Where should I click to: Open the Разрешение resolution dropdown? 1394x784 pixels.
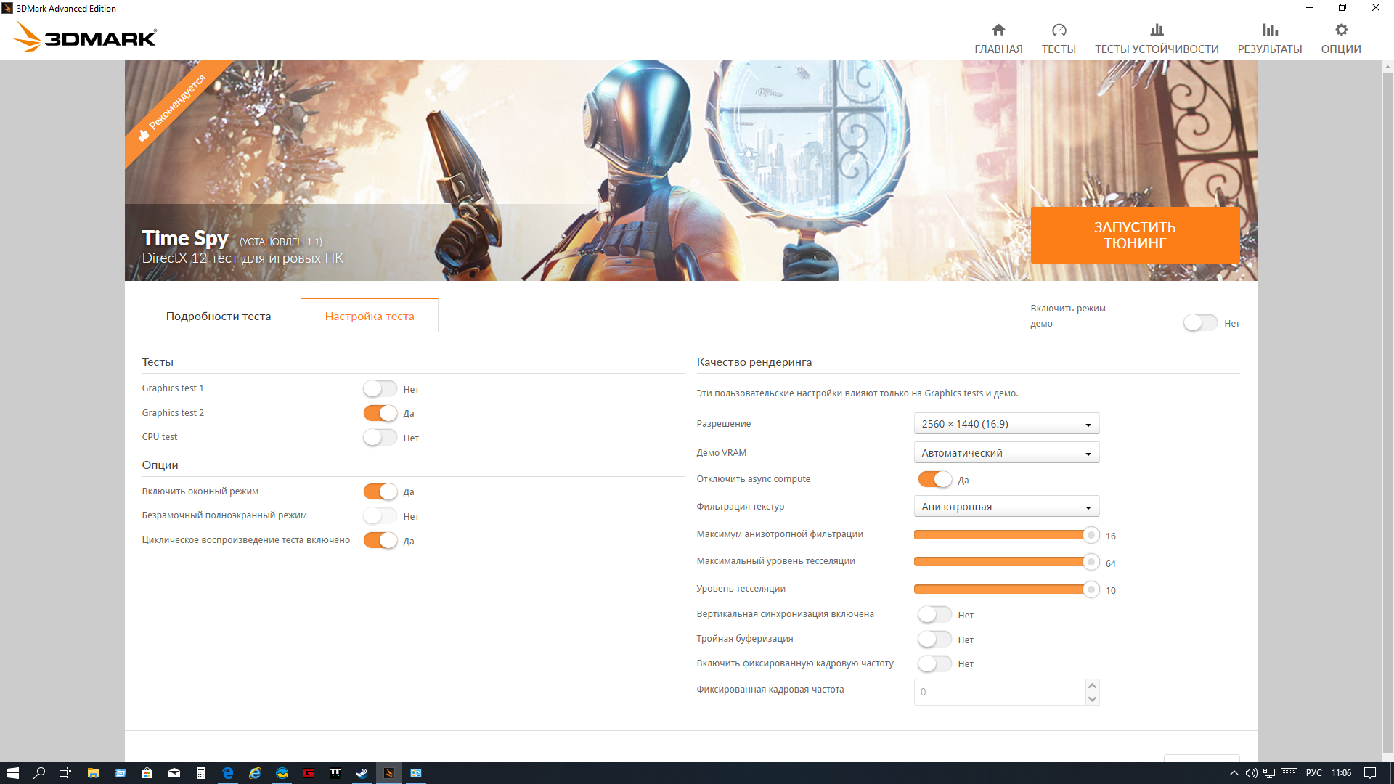[x=1006, y=424]
